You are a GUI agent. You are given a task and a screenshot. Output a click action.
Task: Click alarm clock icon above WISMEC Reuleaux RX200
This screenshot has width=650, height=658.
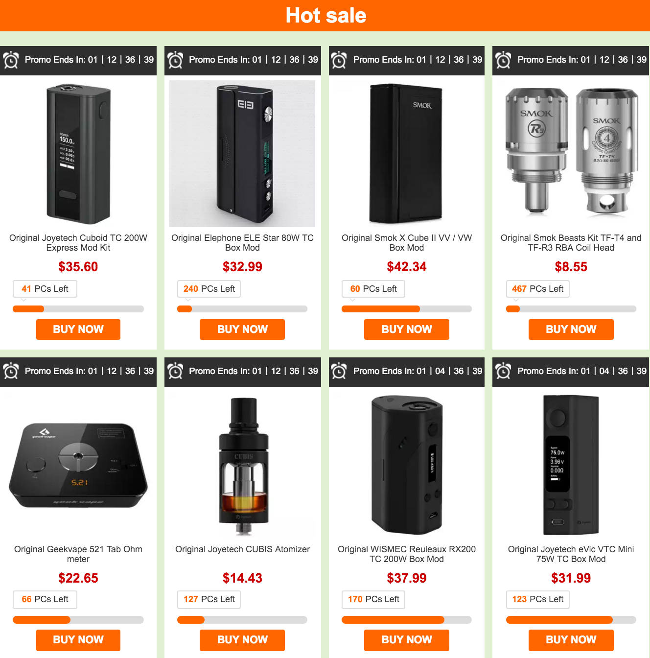point(339,371)
